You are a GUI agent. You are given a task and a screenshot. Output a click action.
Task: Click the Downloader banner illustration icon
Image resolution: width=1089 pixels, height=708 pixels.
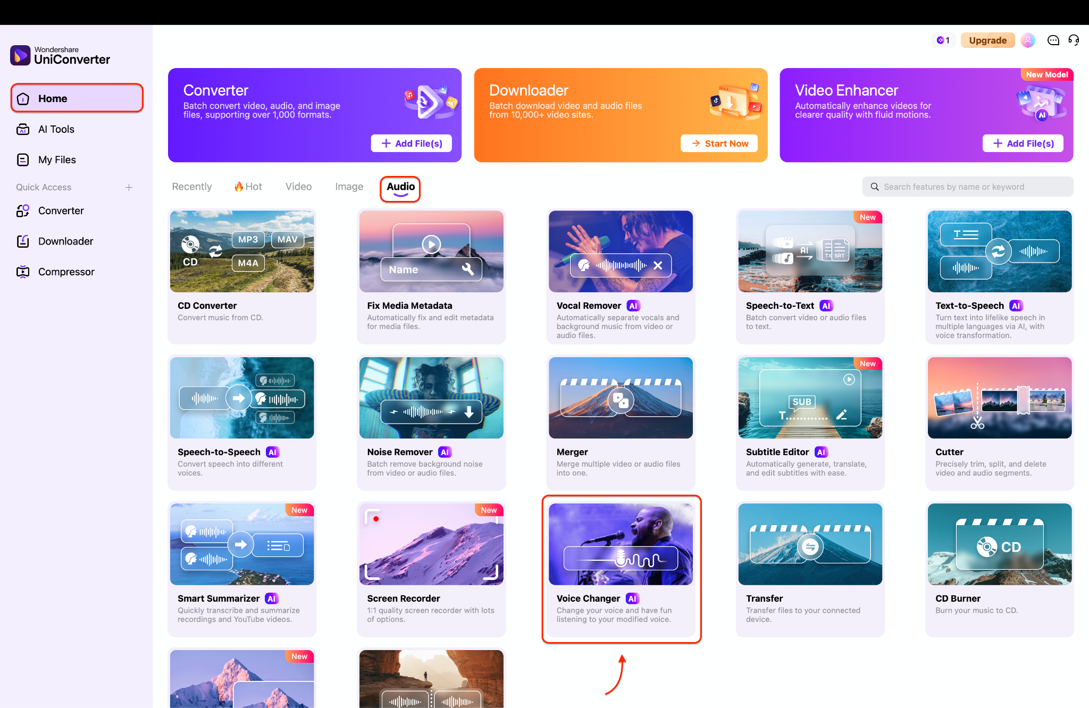(x=736, y=100)
